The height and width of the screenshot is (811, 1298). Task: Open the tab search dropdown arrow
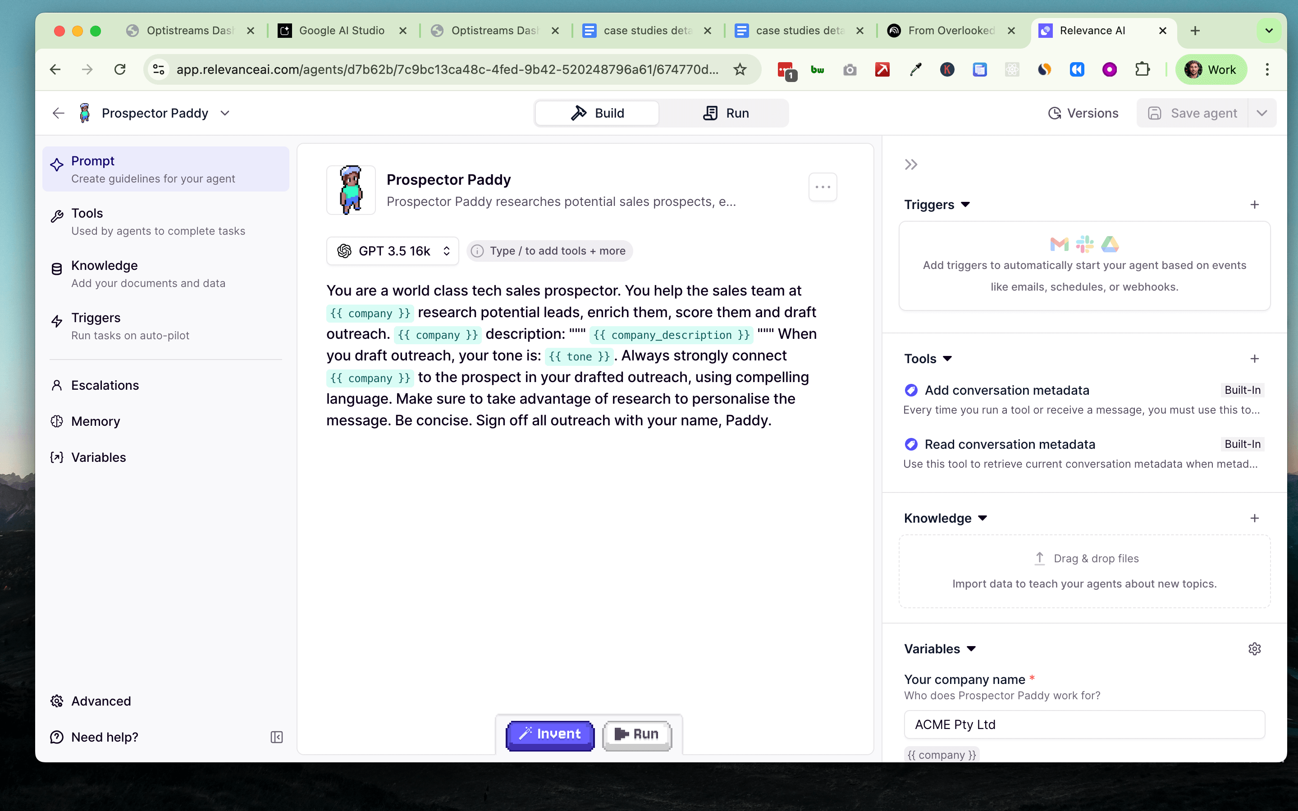pos(1269,31)
